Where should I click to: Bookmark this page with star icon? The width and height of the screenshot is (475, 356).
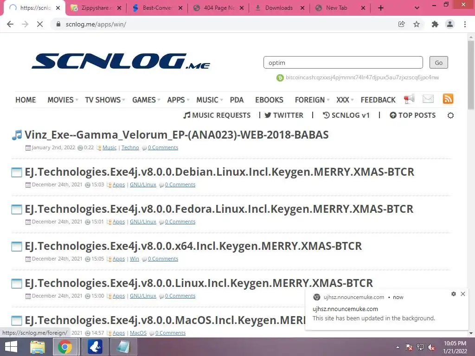pos(417,24)
